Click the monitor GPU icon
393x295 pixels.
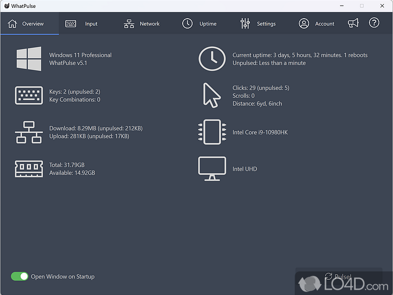(212, 169)
